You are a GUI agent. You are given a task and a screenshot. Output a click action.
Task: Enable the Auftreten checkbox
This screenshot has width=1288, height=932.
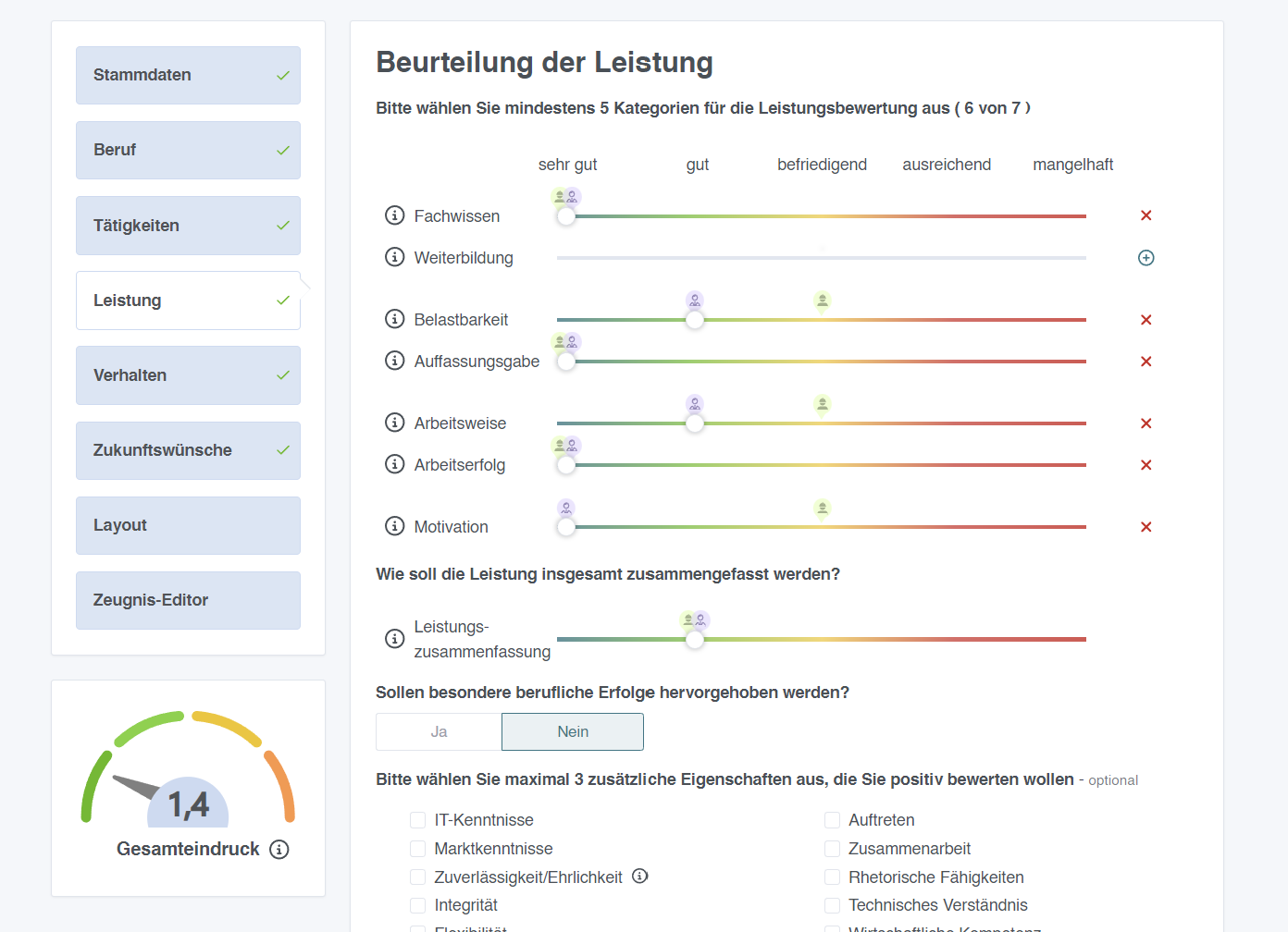coord(832,820)
